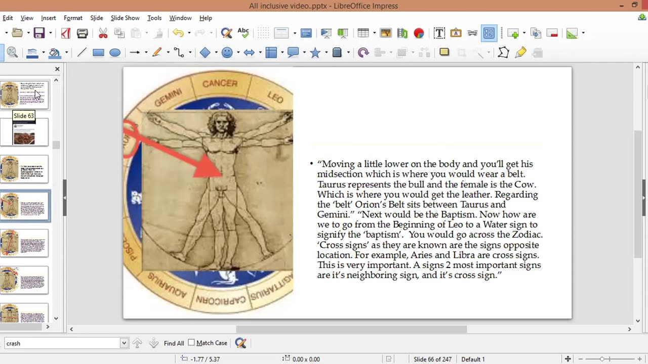Expand the Callout shapes dropdown arrow
The image size is (648, 364).
point(304,53)
